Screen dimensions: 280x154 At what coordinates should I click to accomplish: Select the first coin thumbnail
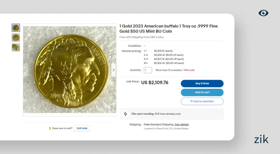(x=16, y=28)
